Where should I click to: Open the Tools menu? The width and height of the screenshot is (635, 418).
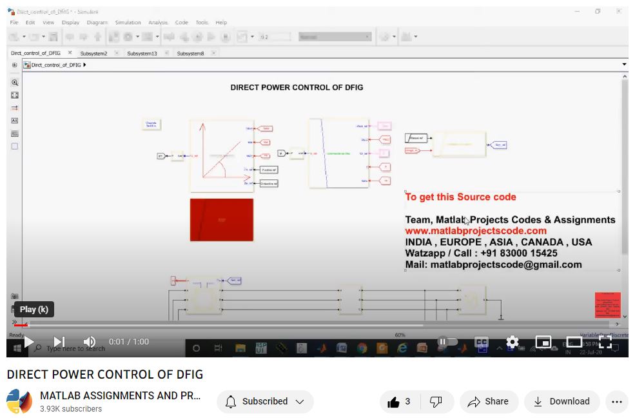click(x=202, y=23)
